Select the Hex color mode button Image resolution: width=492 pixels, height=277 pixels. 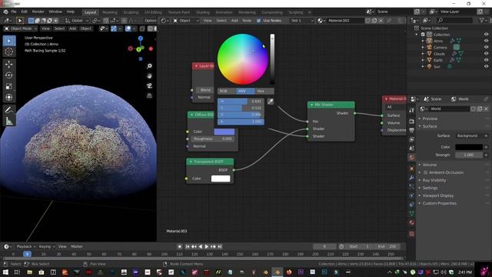(x=264, y=91)
